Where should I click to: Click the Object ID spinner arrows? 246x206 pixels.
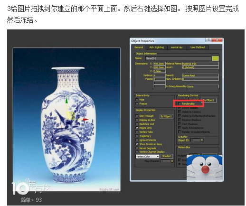[x=202, y=140]
